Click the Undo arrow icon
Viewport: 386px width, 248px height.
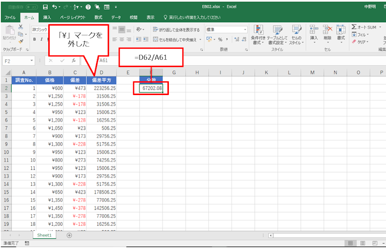(x=54, y=7)
